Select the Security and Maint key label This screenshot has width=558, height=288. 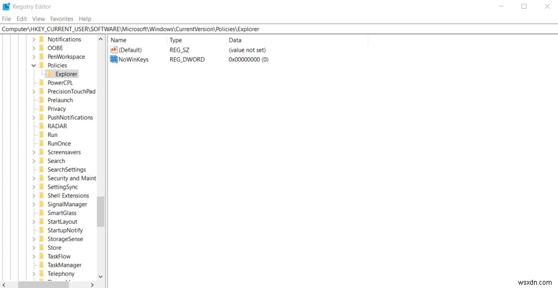point(72,178)
